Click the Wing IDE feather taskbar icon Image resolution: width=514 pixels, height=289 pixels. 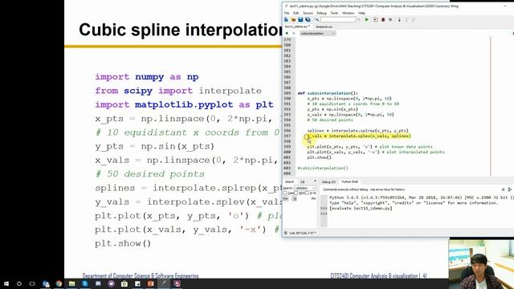click(x=164, y=283)
